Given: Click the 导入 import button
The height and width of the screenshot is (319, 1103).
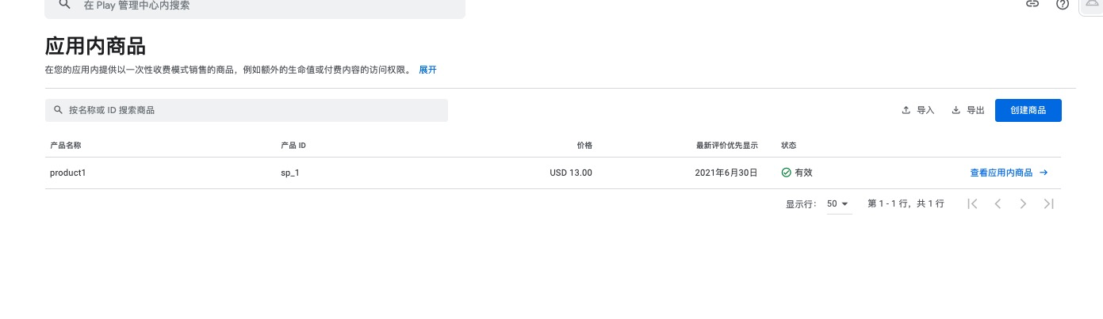Looking at the screenshot, I should [x=918, y=110].
